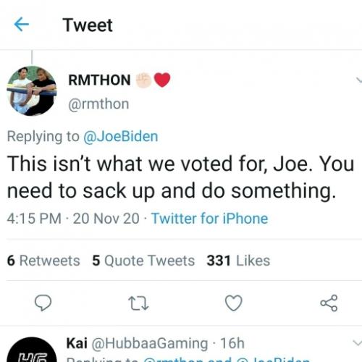The width and height of the screenshot is (362, 362).
Task: Open Kai's HubbaaGaming avatar
Action: (x=32, y=350)
